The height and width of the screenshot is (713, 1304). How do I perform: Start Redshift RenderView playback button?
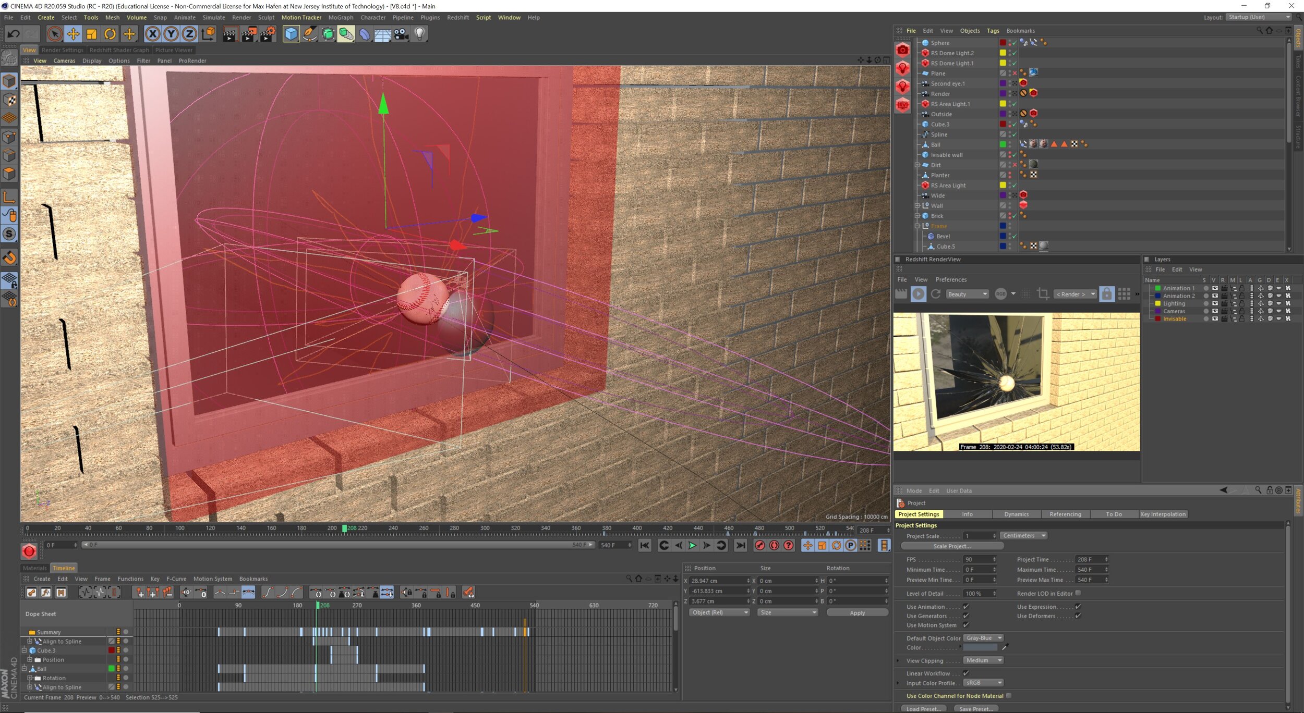point(918,294)
